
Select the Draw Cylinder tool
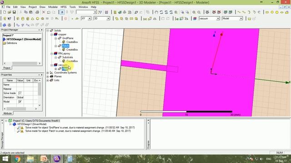coord(23,19)
